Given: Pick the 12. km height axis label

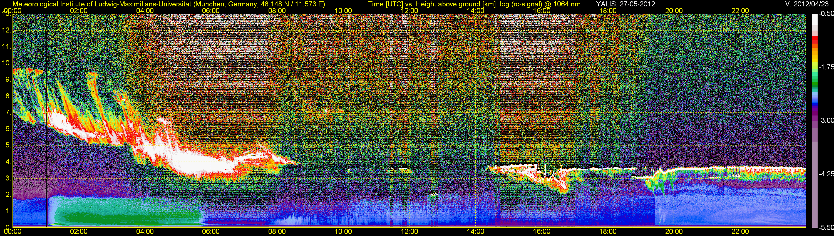Looking at the screenshot, I should point(6,30).
